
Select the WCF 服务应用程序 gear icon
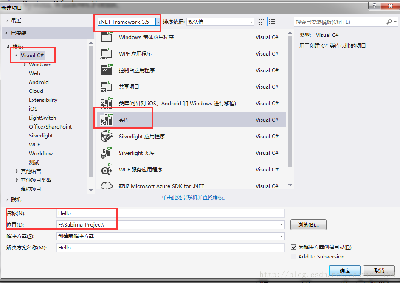(x=107, y=169)
